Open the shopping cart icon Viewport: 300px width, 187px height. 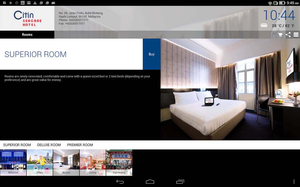(280, 35)
